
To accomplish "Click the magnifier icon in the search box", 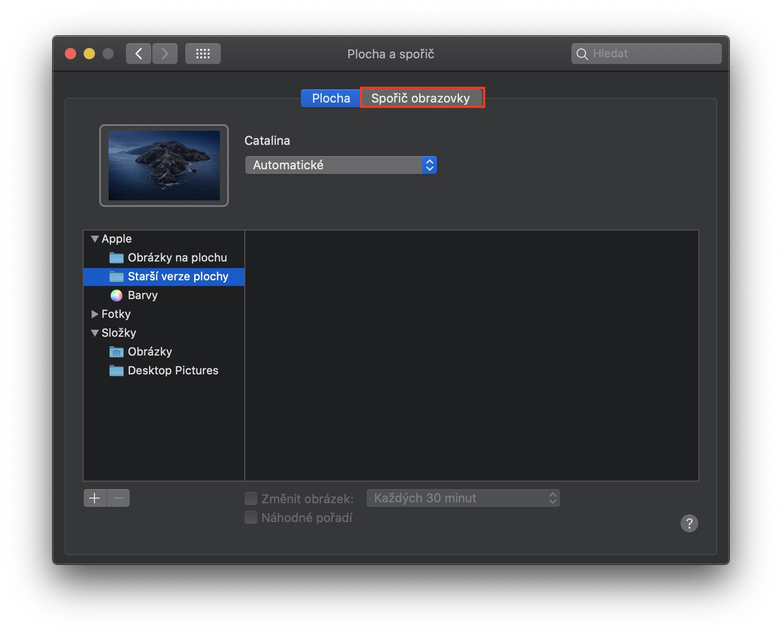I will tap(582, 54).
